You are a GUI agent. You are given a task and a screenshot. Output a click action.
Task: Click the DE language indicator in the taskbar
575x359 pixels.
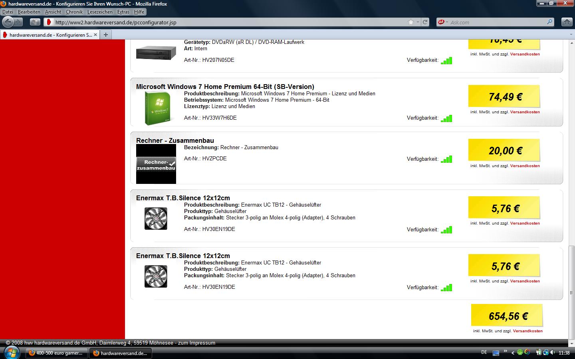(x=484, y=353)
